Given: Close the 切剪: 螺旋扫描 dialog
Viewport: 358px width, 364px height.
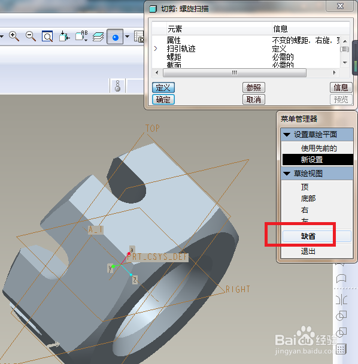Looking at the screenshot, I should tap(340, 6).
